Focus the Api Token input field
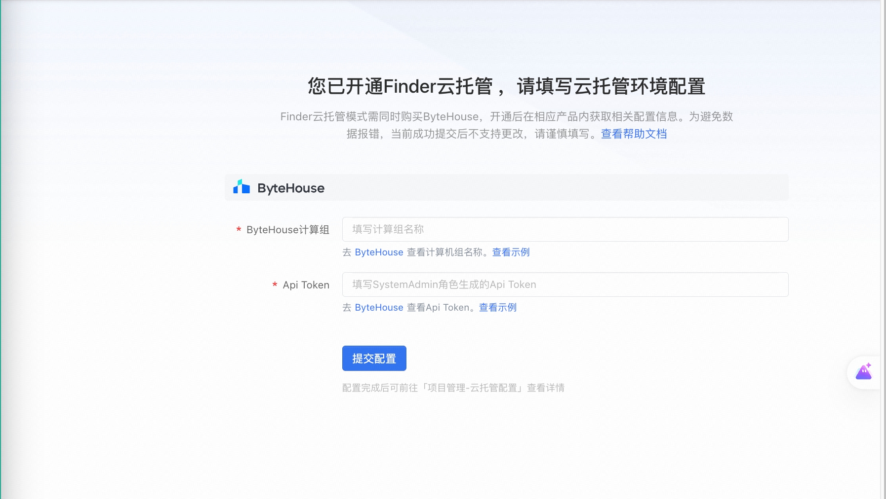 pos(565,285)
